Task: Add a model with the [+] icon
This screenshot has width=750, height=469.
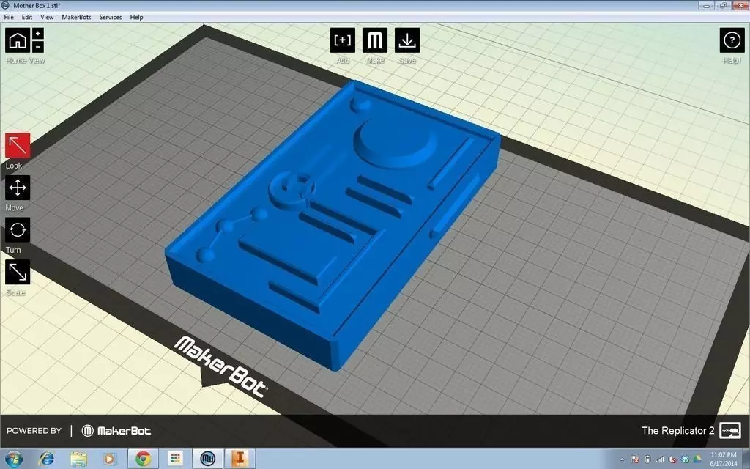Action: point(343,40)
